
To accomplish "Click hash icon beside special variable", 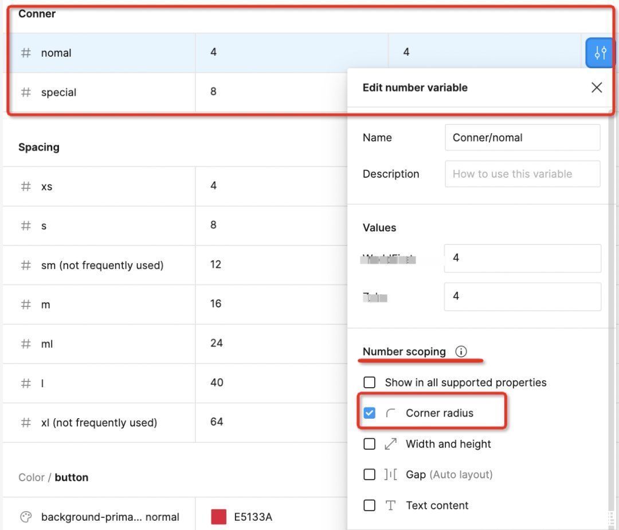I will coord(26,92).
